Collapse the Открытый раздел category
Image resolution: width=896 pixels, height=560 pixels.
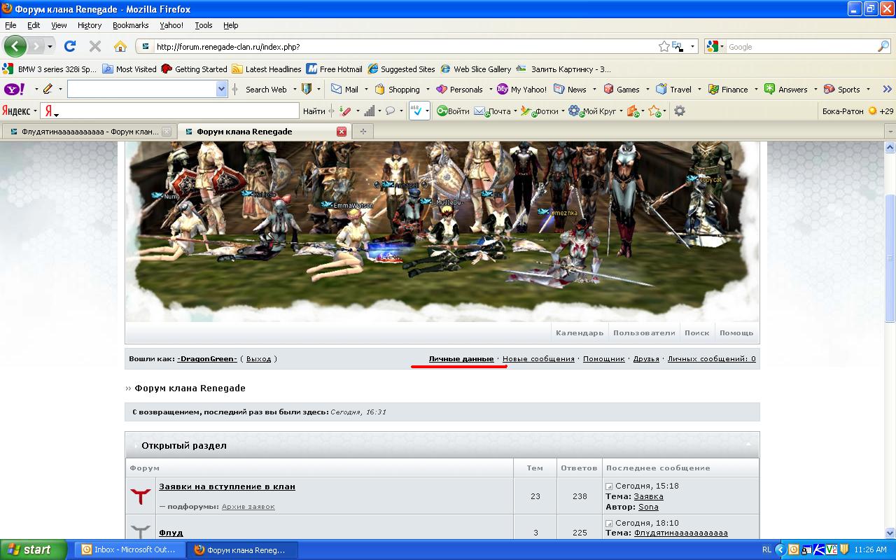click(748, 445)
